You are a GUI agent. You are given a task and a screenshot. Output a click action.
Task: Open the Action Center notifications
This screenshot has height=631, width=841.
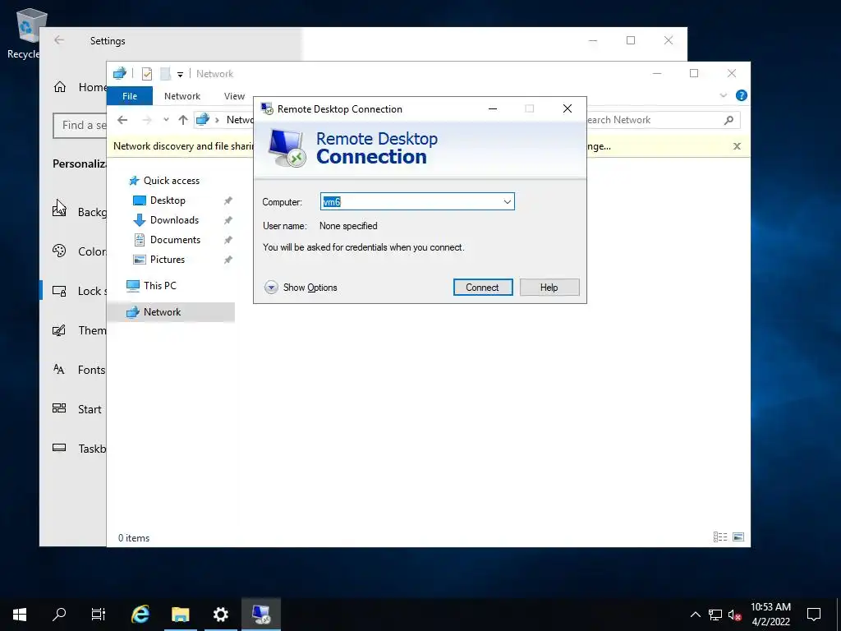tap(814, 615)
